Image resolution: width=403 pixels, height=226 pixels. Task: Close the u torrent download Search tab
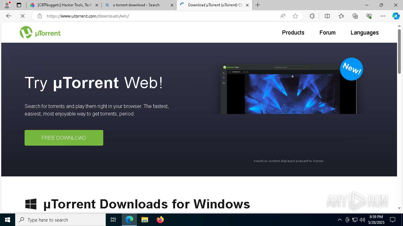(x=172, y=5)
